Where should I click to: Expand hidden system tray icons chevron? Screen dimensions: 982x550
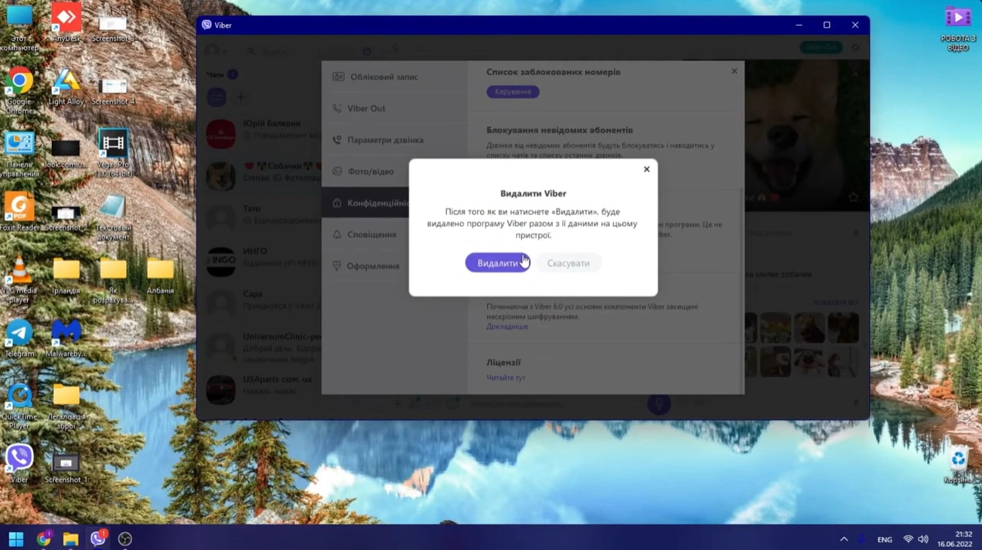coord(844,539)
